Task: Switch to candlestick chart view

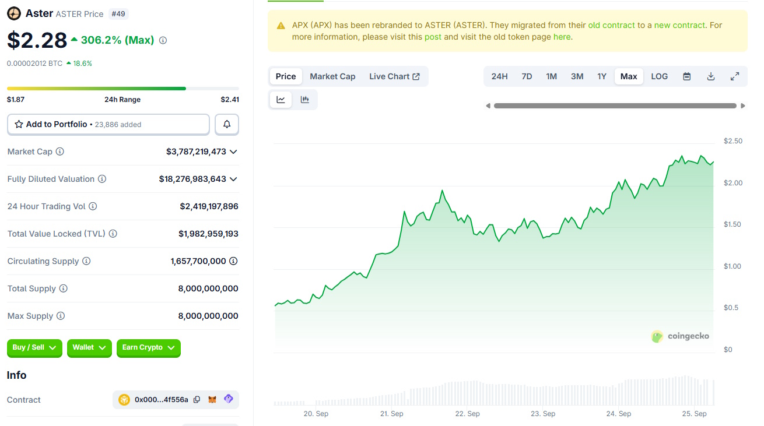Action: (304, 100)
